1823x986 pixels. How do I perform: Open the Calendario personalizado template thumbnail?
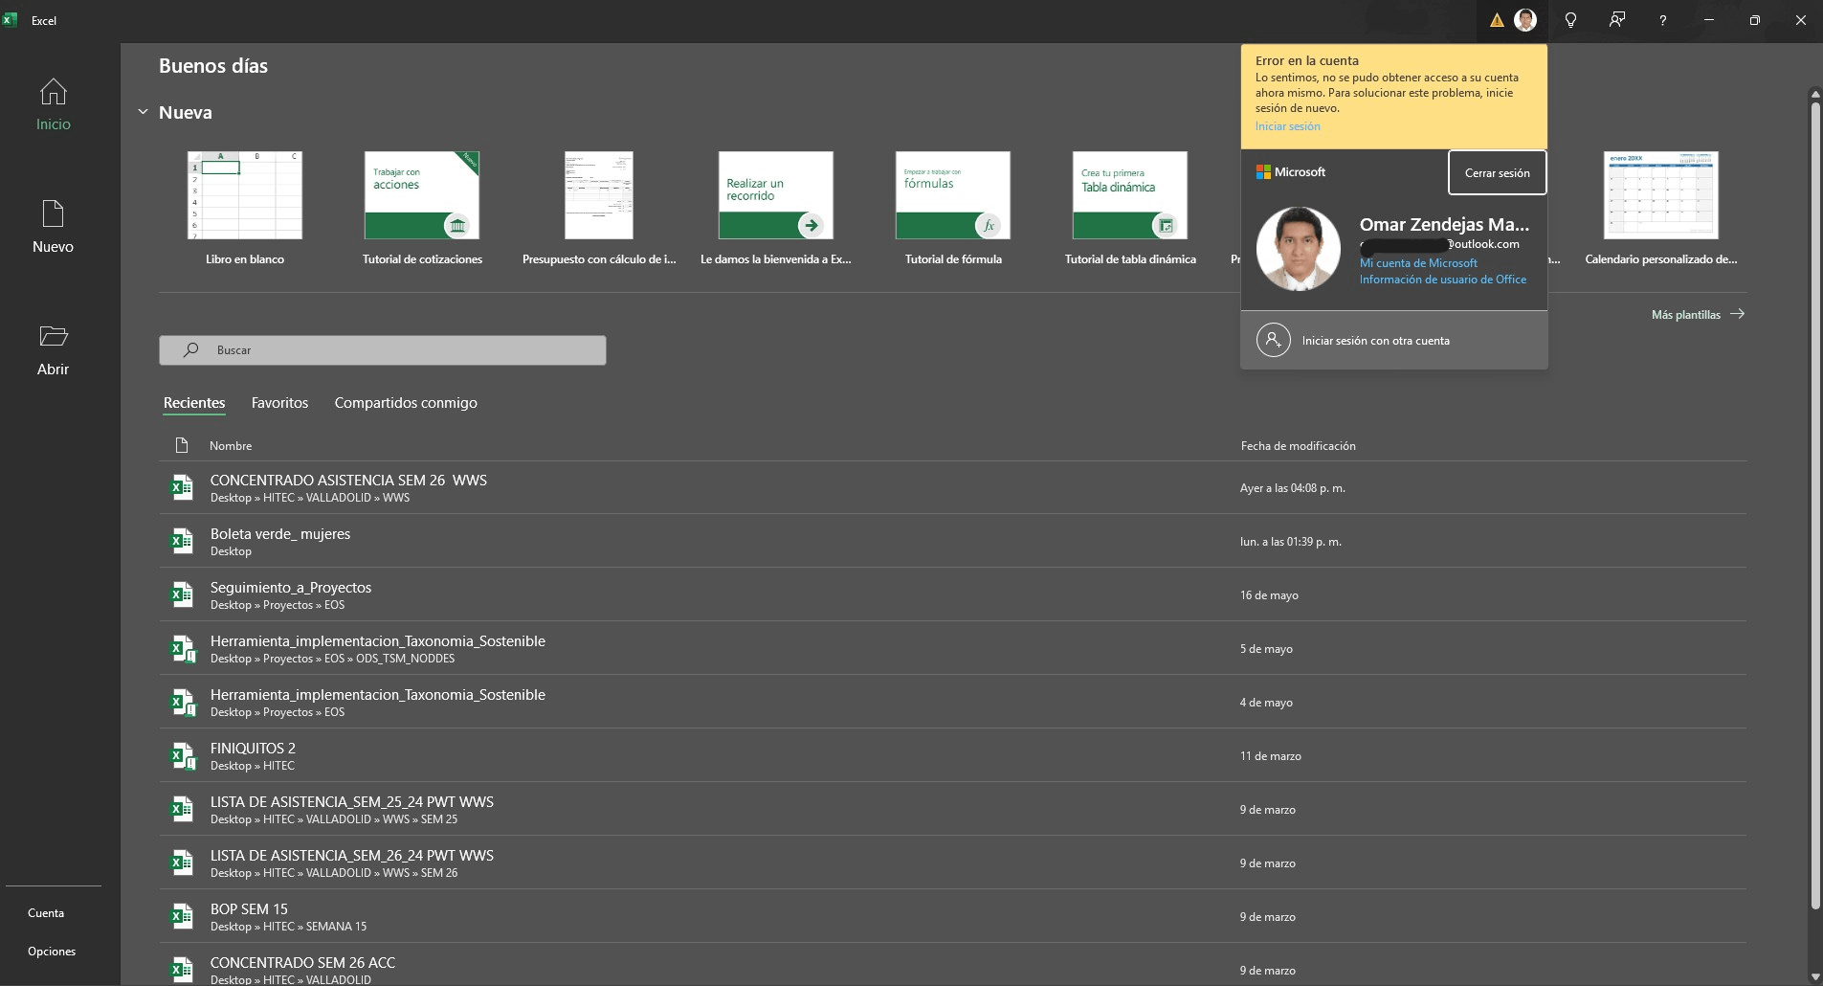(x=1661, y=195)
